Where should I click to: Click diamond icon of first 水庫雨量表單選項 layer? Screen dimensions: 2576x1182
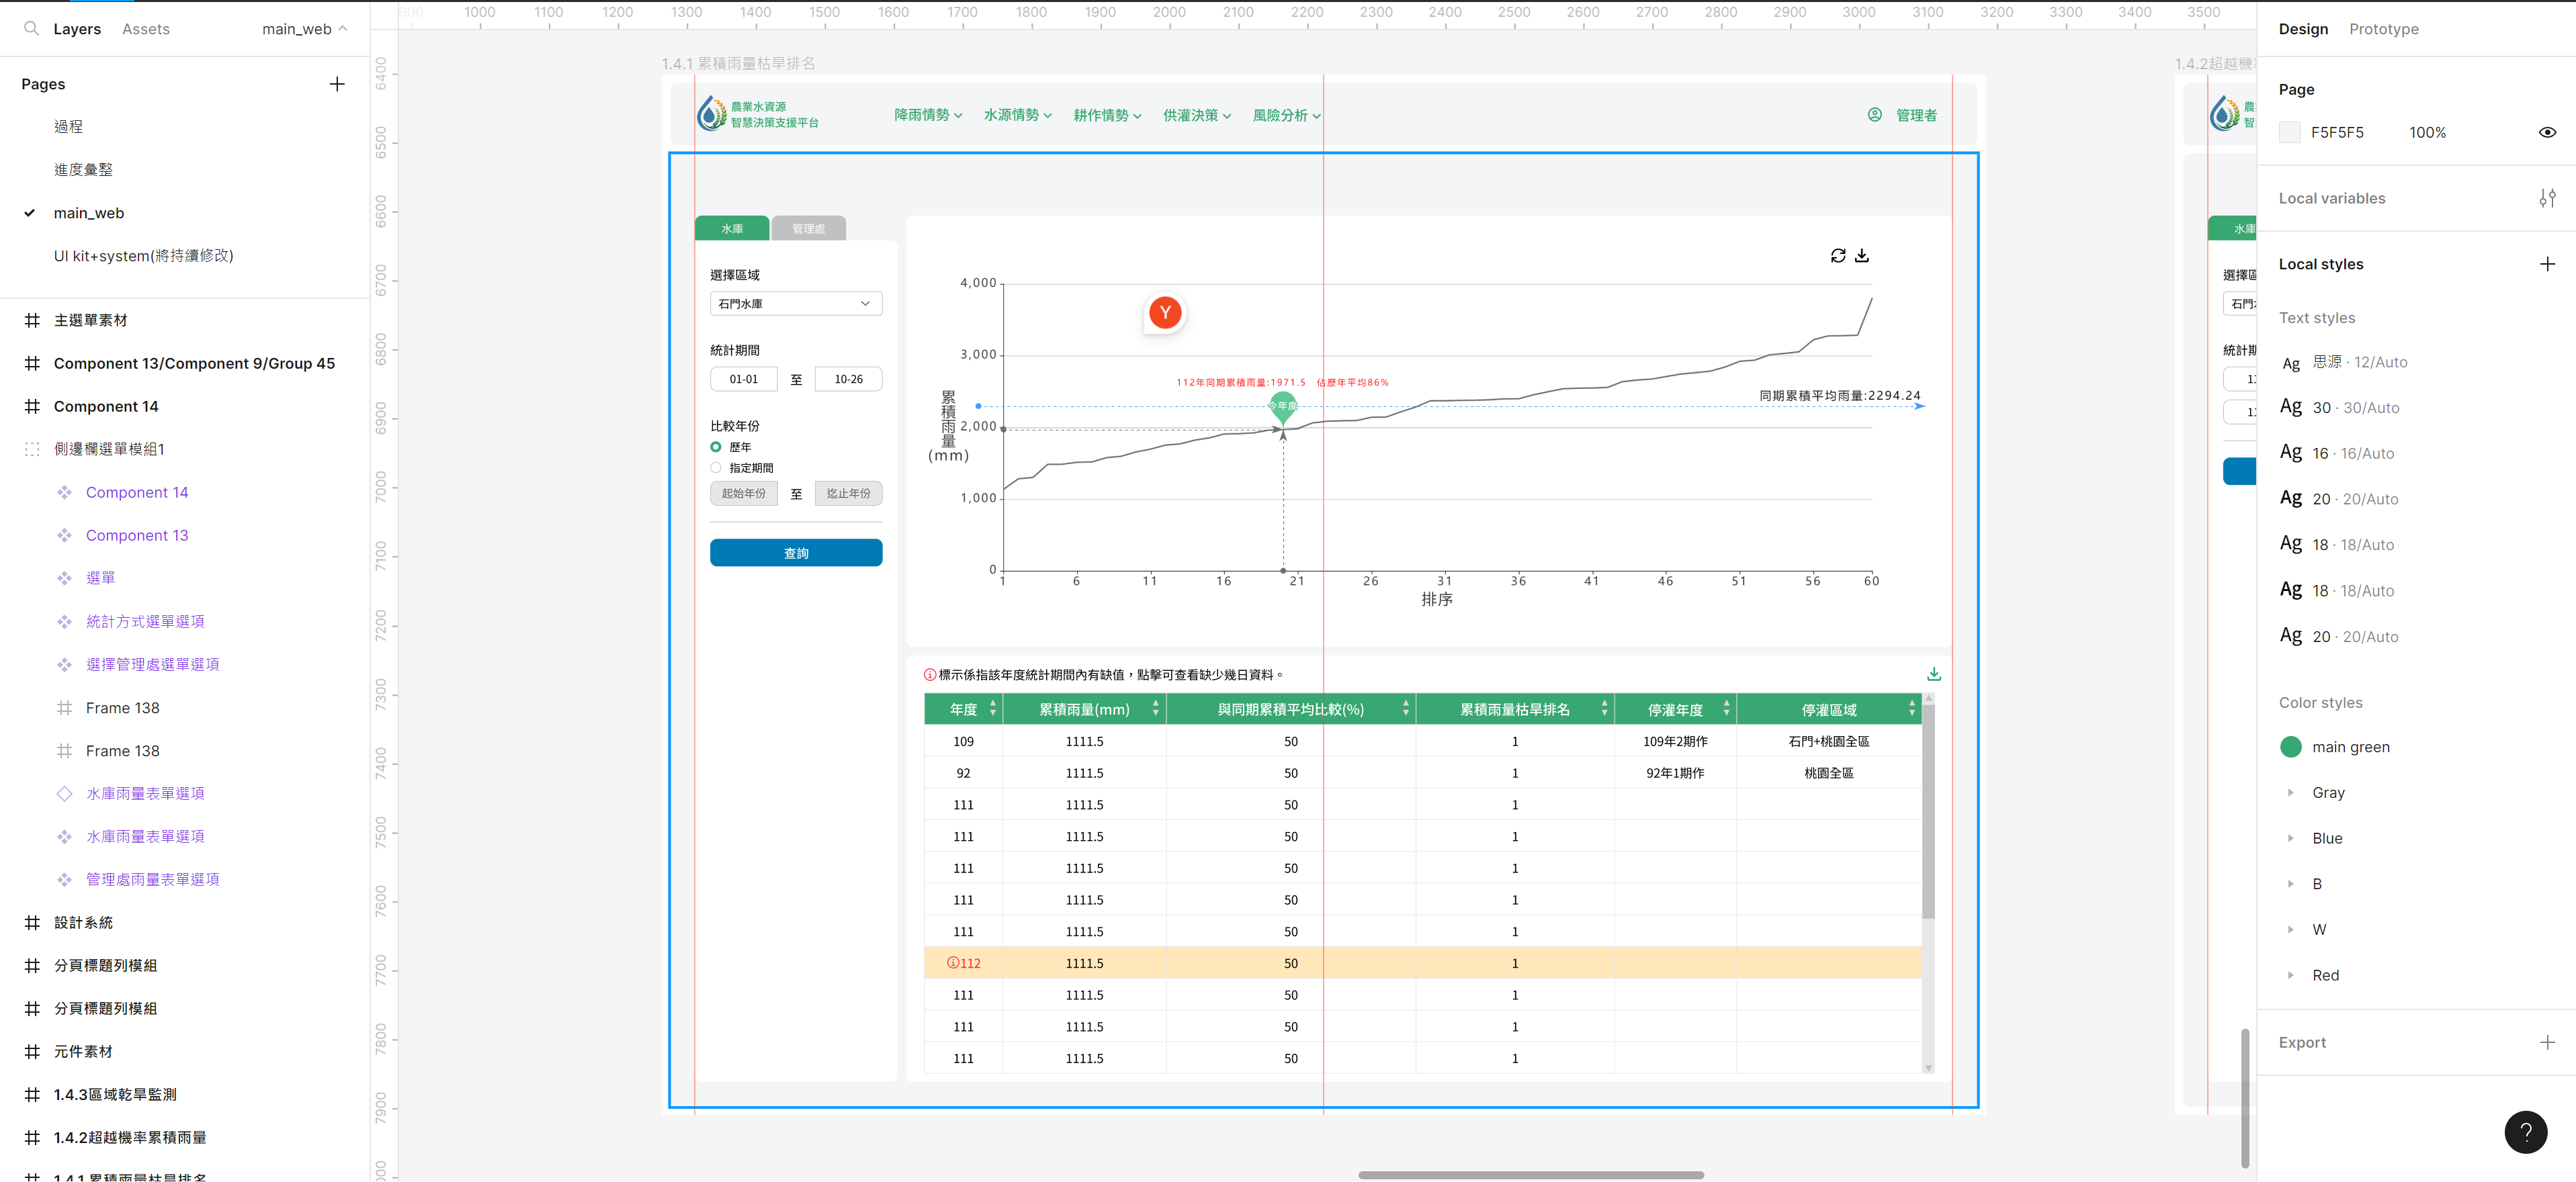[x=64, y=793]
